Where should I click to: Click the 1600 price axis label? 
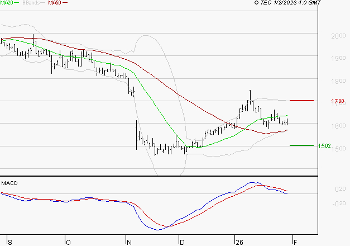coord(338,126)
